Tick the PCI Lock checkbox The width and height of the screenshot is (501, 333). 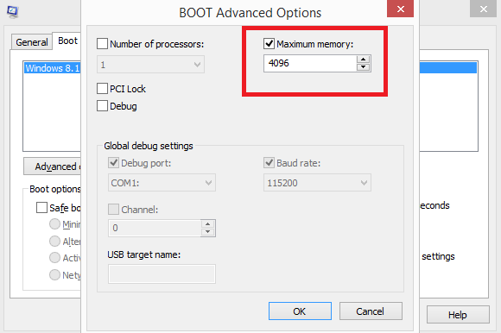point(102,88)
